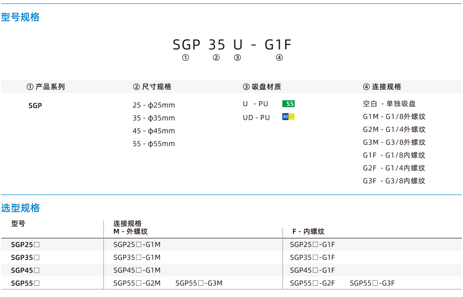The width and height of the screenshot is (463, 297).
Task: Click the SGP55□-G2M table cell
Action: (137, 283)
